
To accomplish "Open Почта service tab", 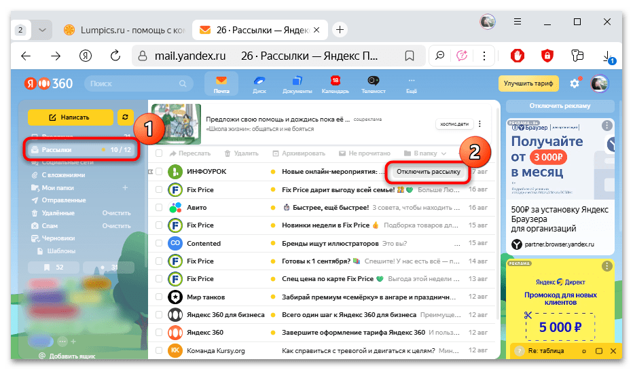I will tap(221, 84).
